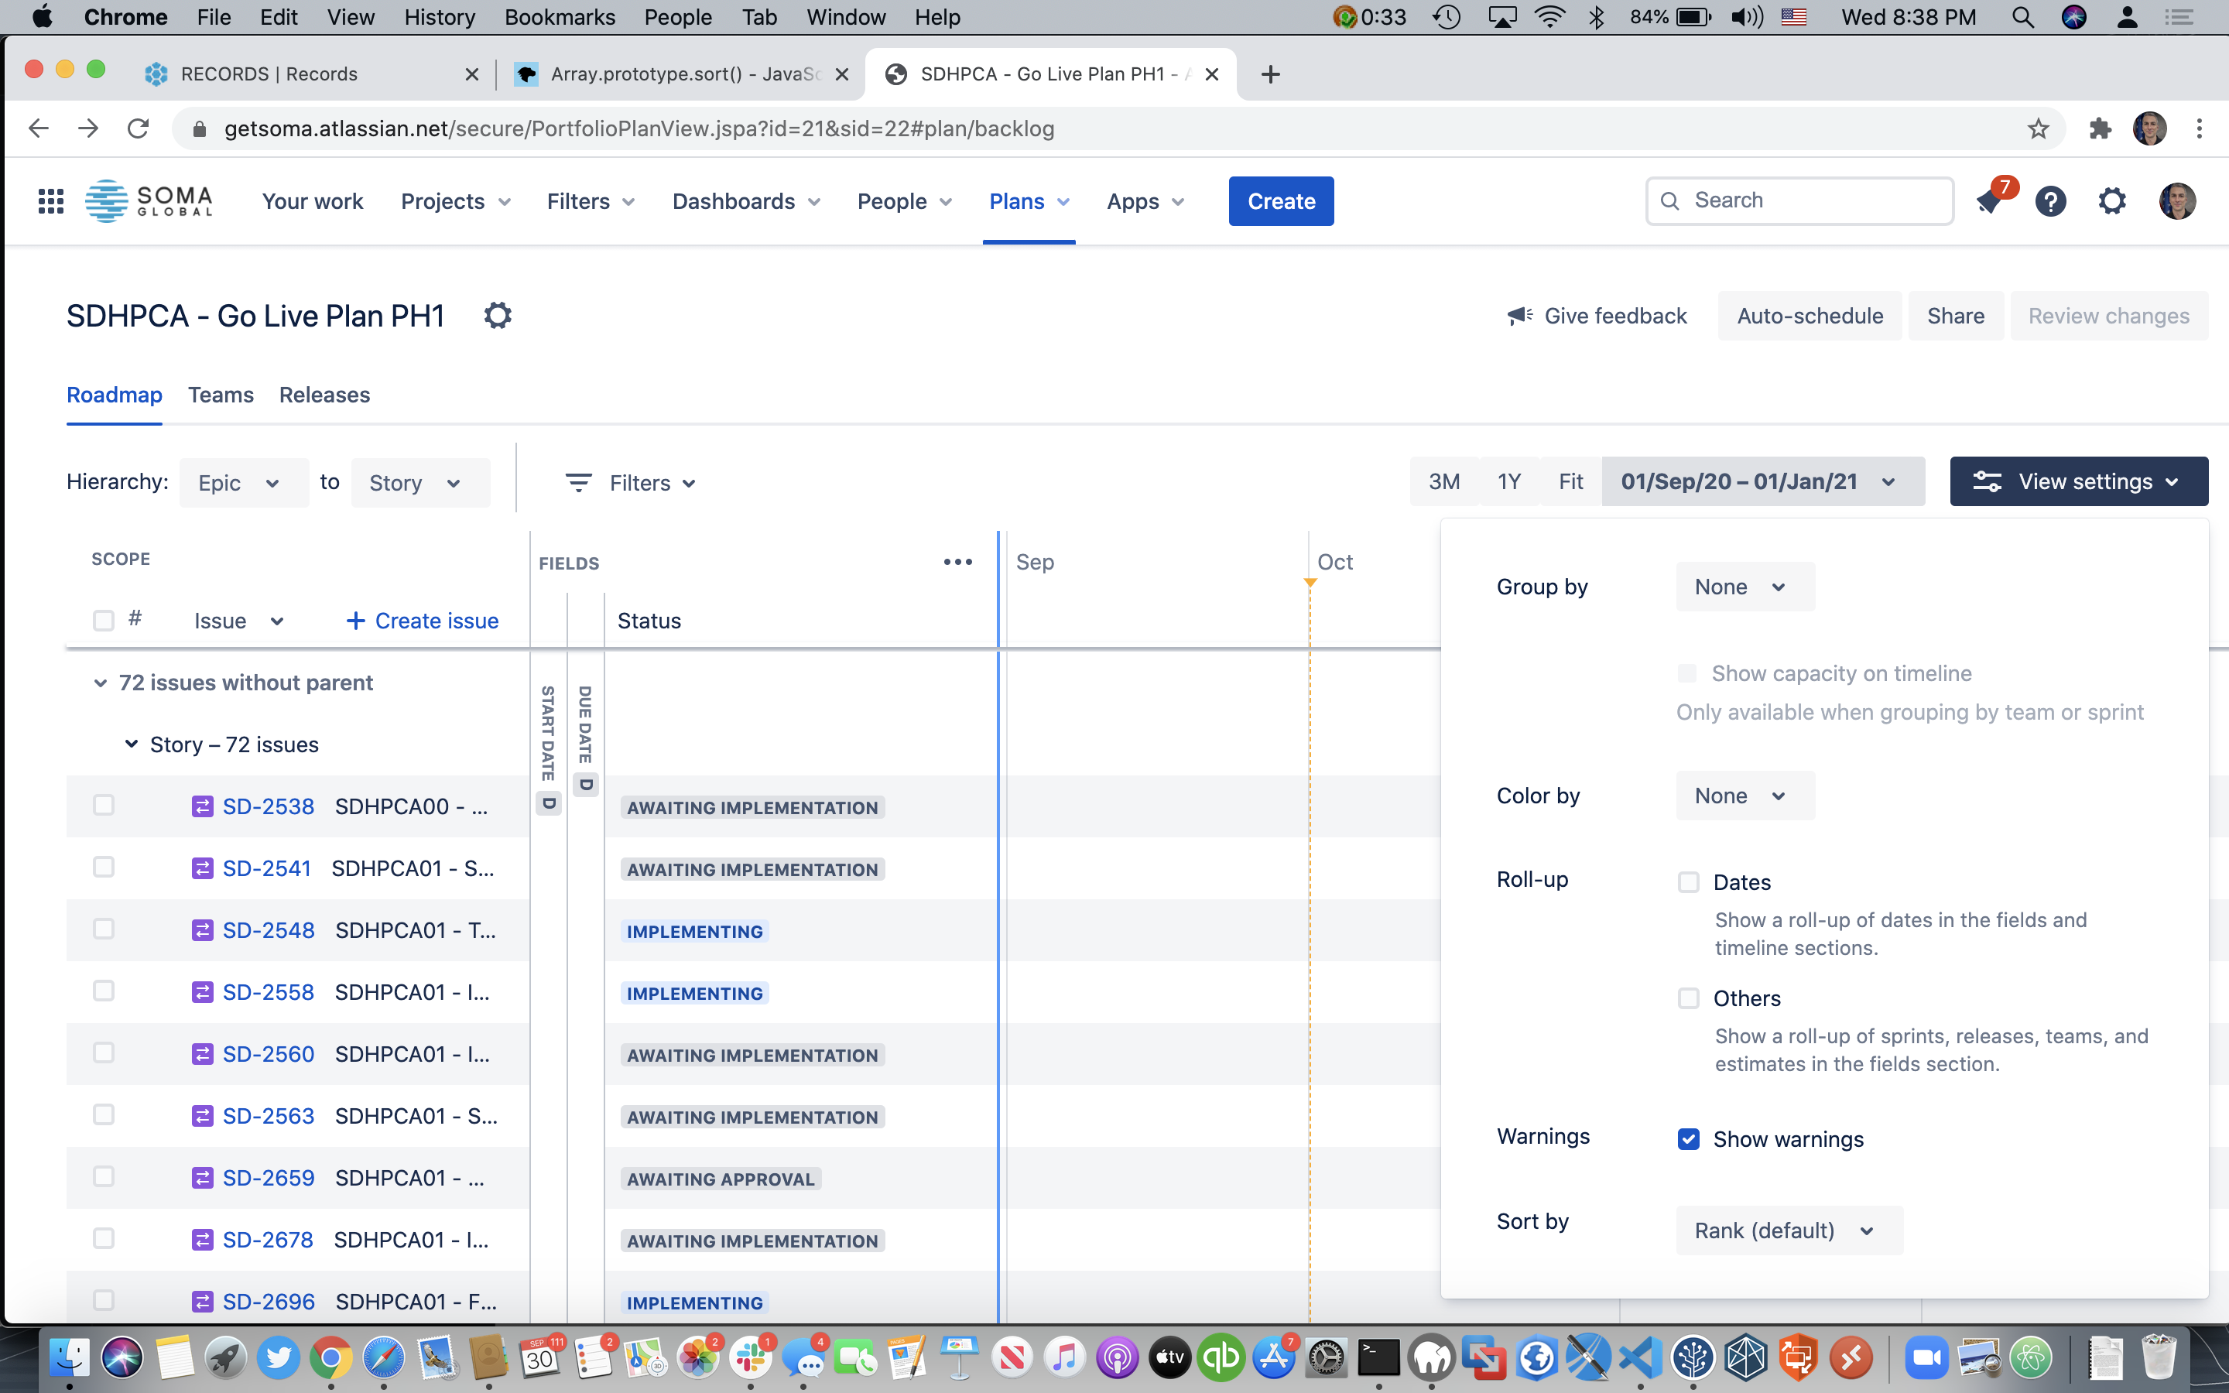
Task: Click the blue Create button
Action: [x=1281, y=201]
